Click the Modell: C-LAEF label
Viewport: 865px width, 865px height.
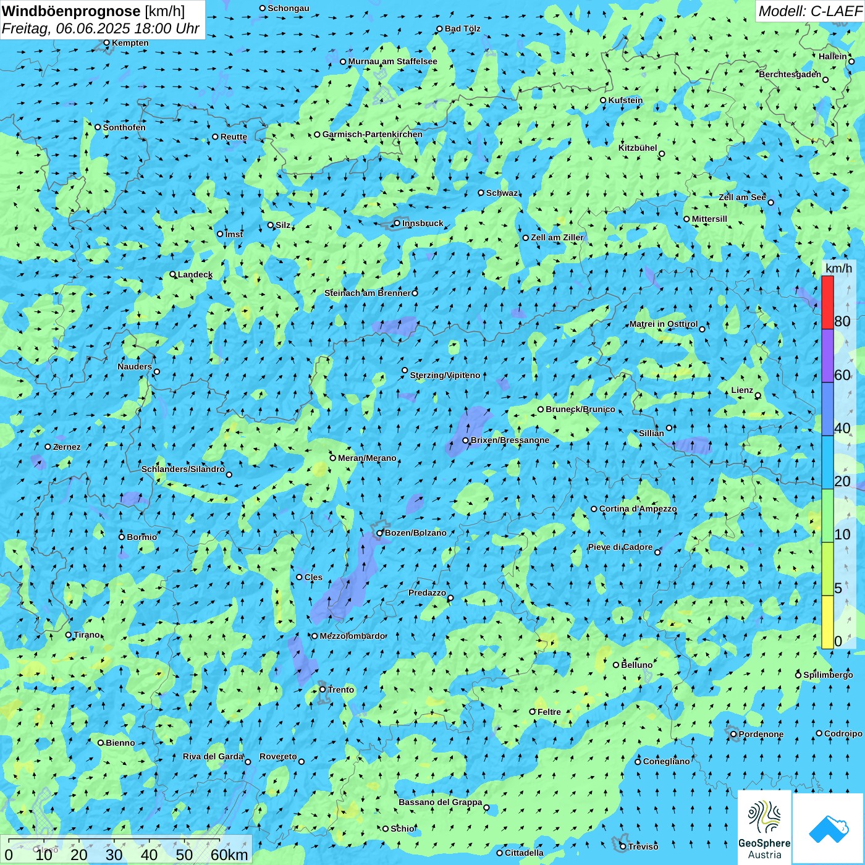click(810, 11)
